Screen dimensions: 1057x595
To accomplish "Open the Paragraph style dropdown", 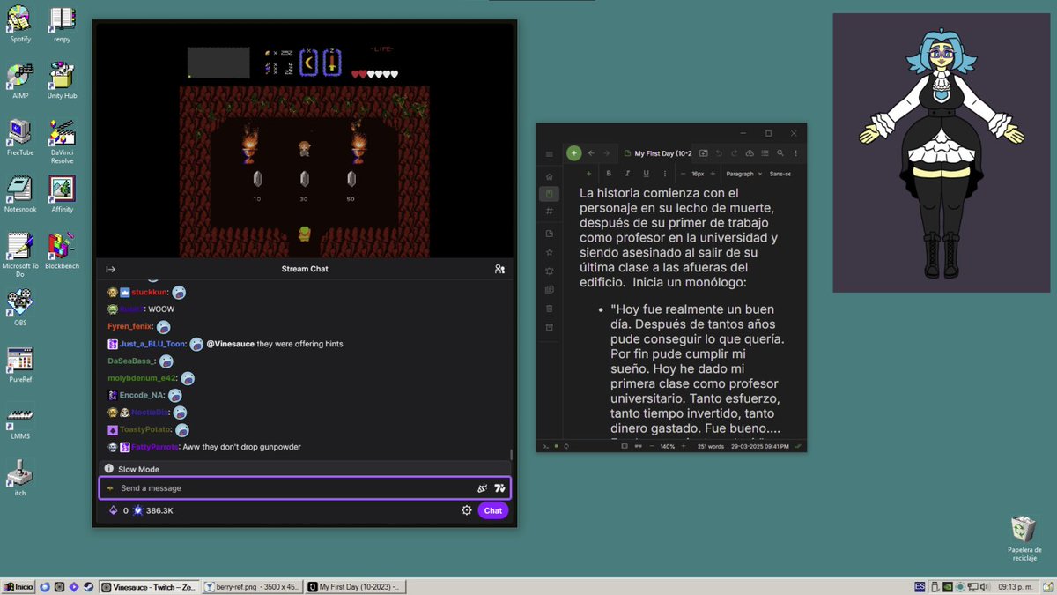I will coord(744,174).
